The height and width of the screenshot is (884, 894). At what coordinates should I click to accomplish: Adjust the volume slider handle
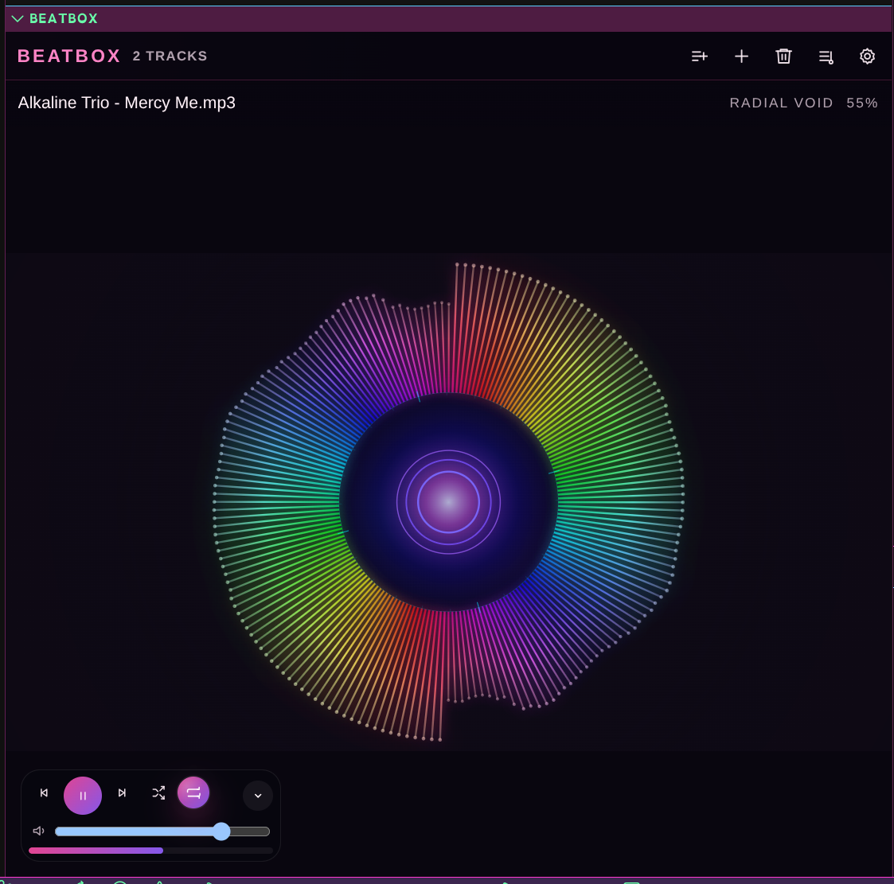(x=221, y=831)
